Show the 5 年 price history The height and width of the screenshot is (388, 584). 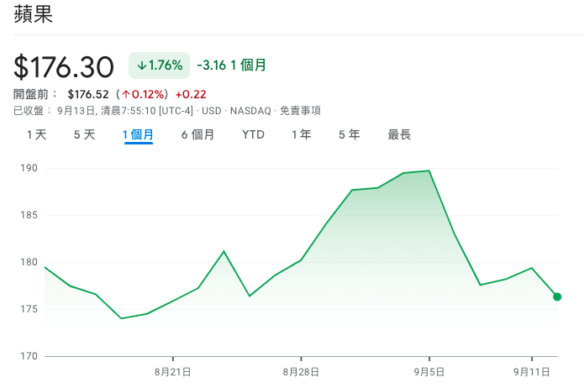coord(350,134)
